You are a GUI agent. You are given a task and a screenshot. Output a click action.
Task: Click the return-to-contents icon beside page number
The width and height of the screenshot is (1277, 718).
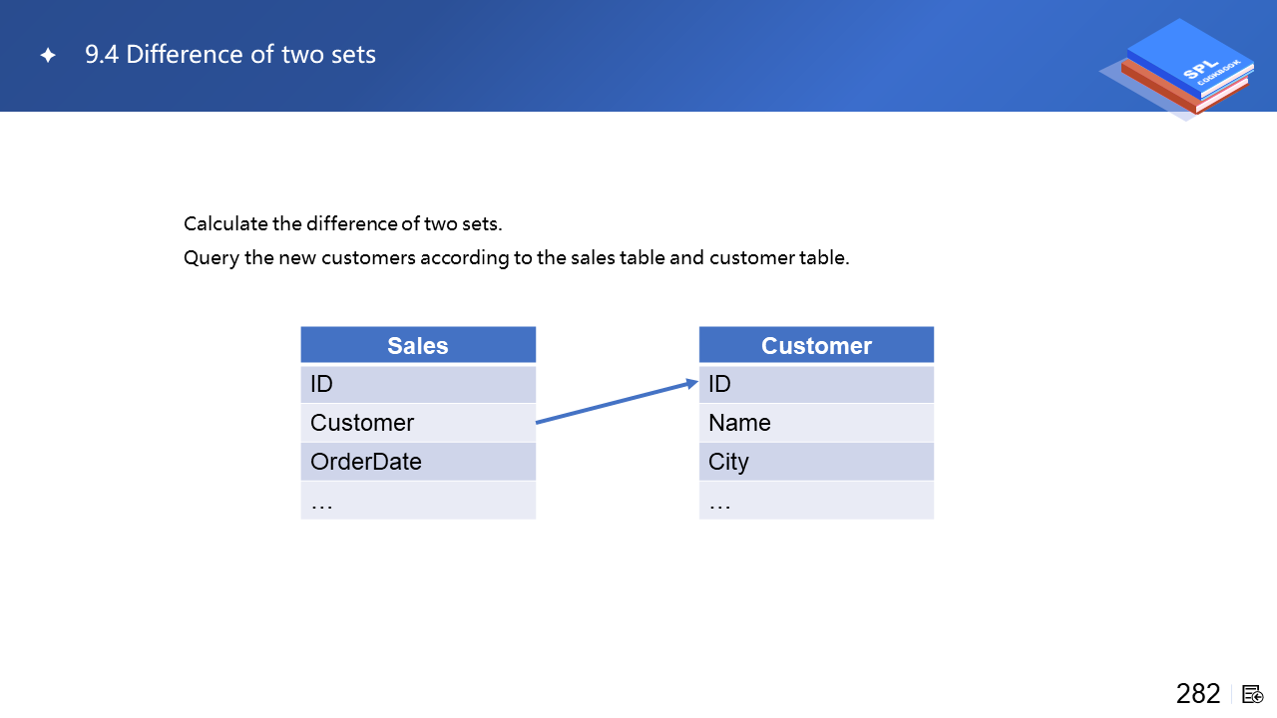pos(1253,694)
